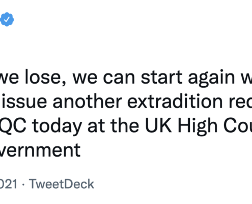The height and width of the screenshot is (204, 252).
Task: Click the dot separator before TweetDeck
Action: (x=23, y=185)
